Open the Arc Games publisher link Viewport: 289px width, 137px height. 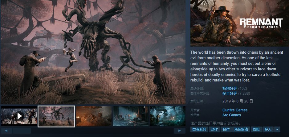click(x=231, y=115)
